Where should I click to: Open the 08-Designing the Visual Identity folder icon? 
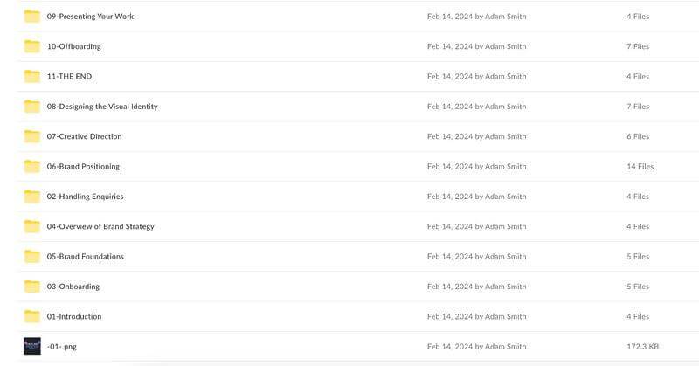[31, 107]
